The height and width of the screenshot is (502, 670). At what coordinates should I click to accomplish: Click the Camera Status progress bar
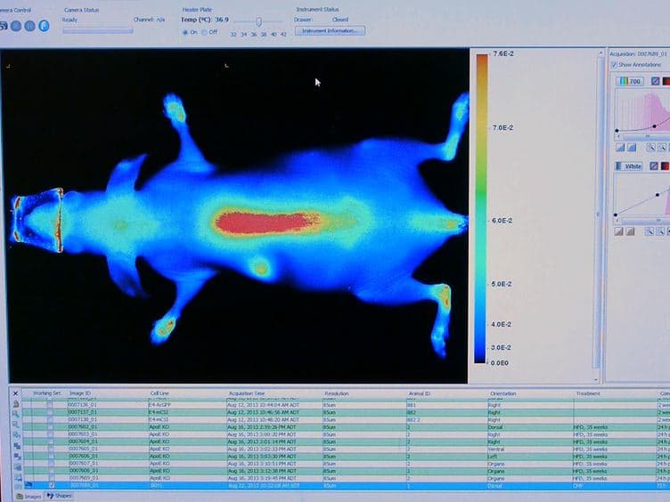click(98, 31)
